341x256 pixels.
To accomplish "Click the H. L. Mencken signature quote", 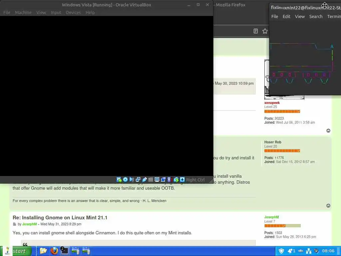I will [89, 201].
